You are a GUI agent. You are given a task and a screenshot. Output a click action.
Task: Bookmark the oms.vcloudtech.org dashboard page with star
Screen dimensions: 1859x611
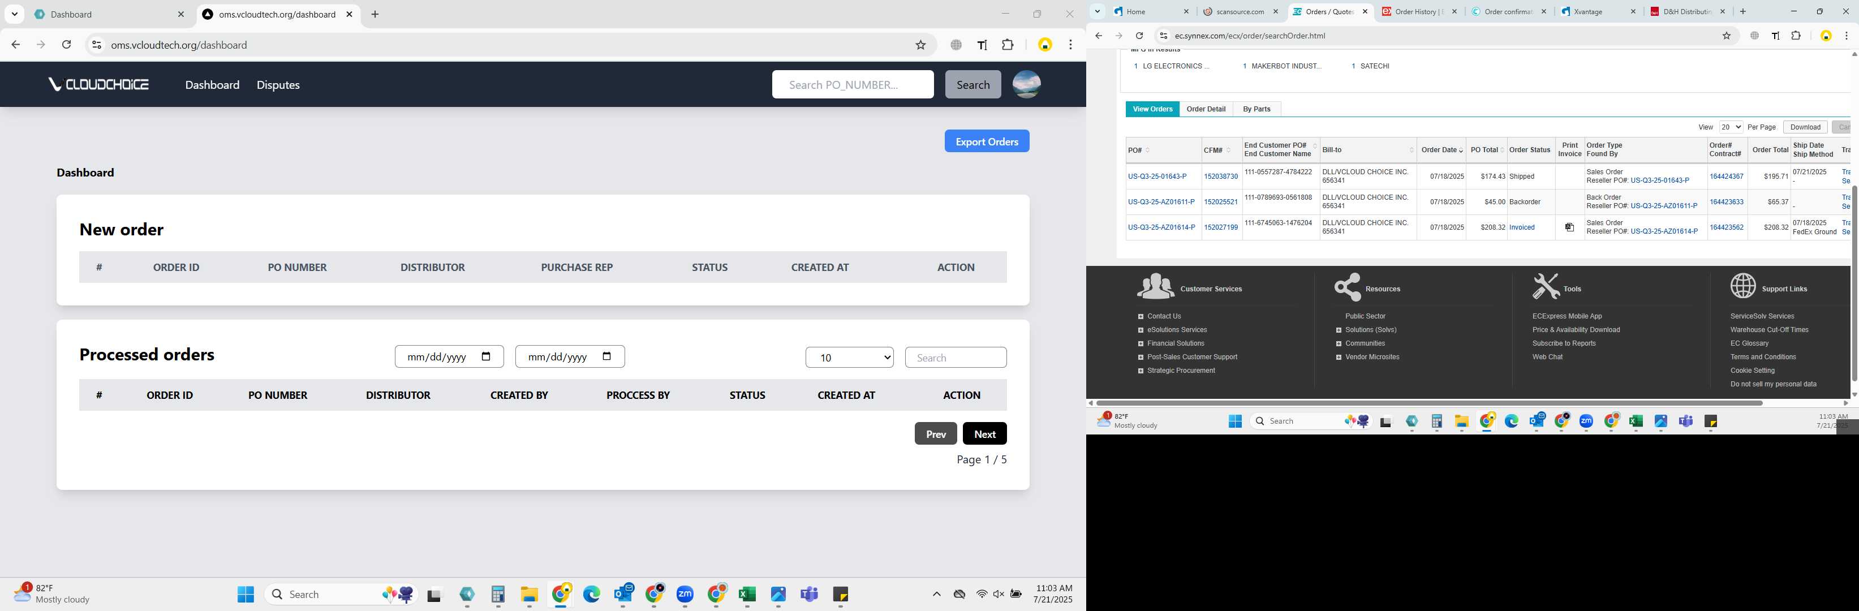click(x=920, y=45)
